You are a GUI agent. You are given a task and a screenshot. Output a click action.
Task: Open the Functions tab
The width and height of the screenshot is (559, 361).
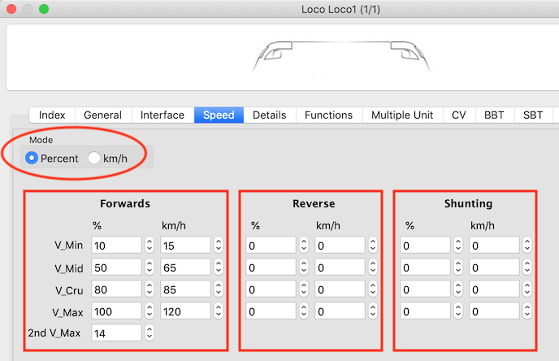click(328, 115)
